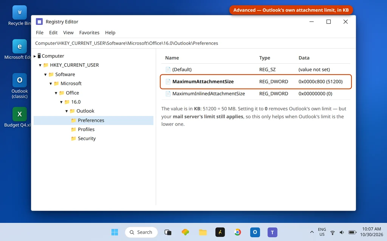Click the Office folder icon

click(62, 93)
